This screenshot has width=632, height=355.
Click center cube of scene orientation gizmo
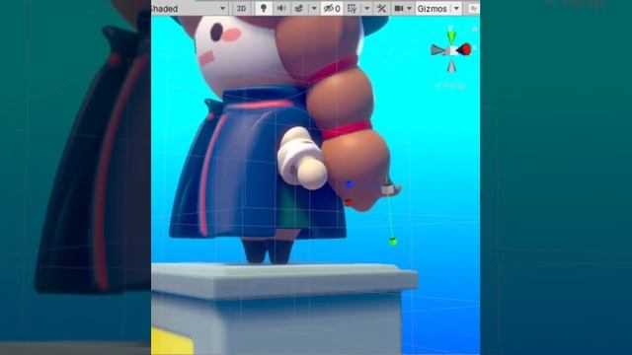click(452, 50)
